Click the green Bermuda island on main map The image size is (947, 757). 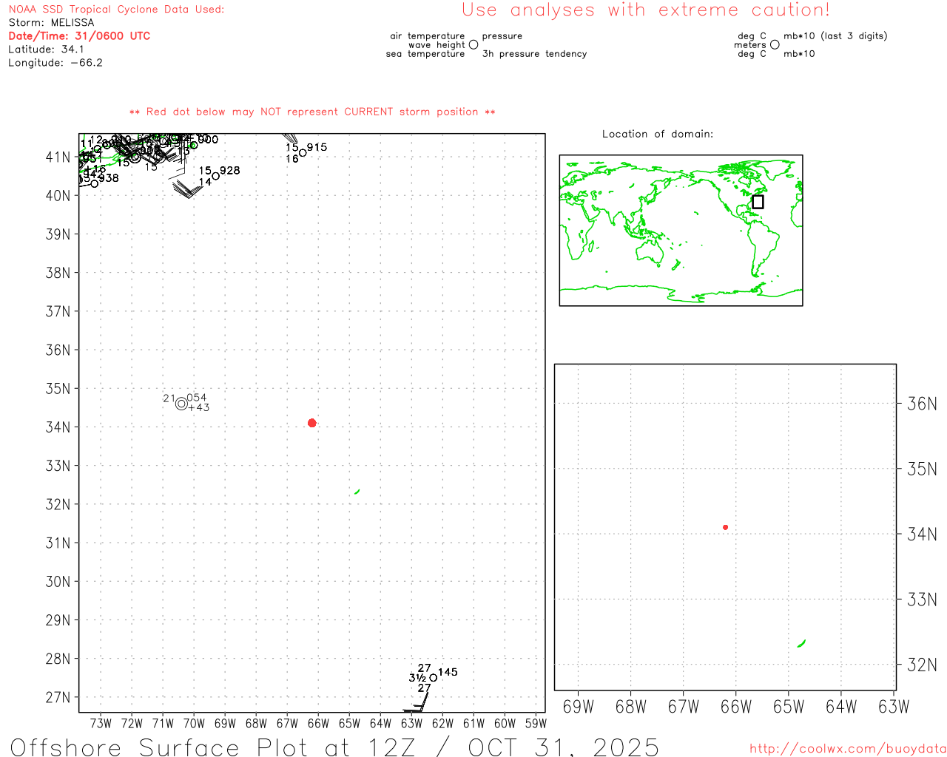(x=357, y=492)
